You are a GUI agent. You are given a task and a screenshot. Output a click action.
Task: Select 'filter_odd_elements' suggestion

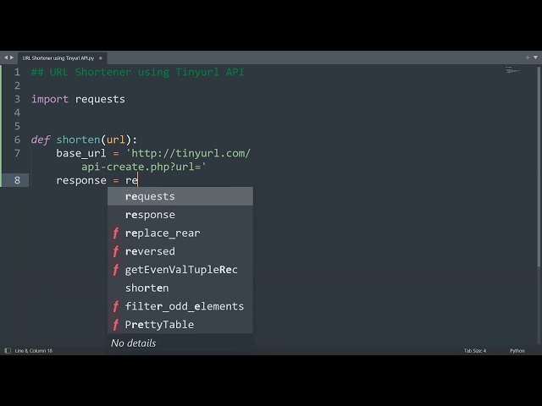tap(180, 306)
